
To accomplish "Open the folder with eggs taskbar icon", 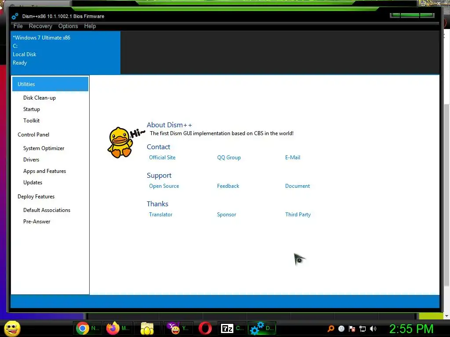I will [x=147, y=328].
